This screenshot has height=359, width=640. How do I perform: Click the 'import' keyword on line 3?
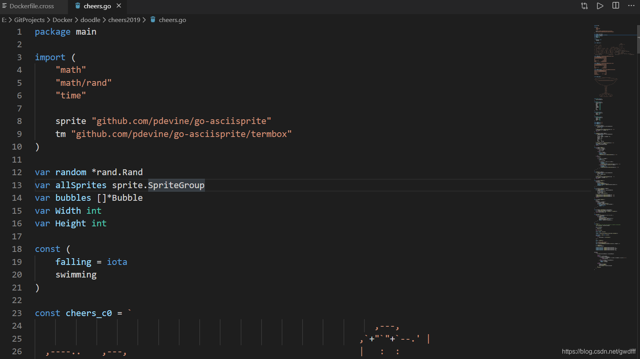tap(50, 57)
